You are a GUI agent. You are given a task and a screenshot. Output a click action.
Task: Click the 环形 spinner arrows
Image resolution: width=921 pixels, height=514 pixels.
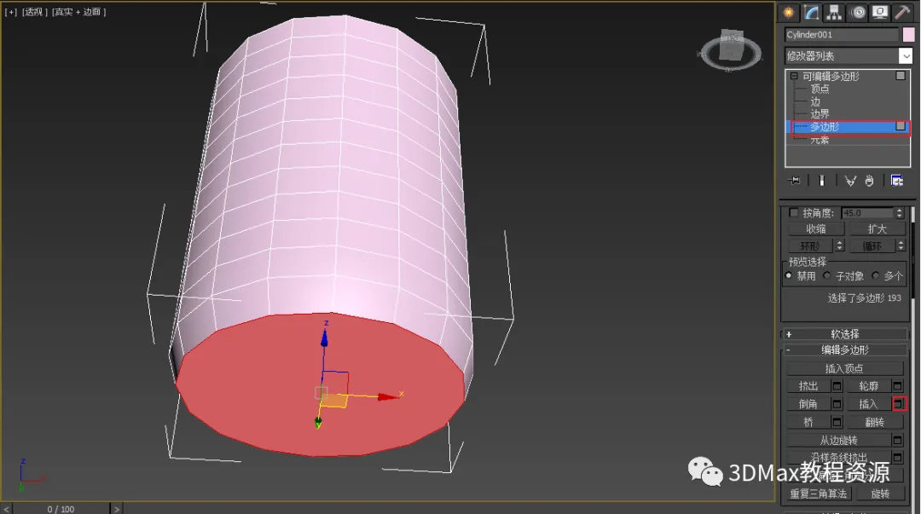[x=839, y=245]
